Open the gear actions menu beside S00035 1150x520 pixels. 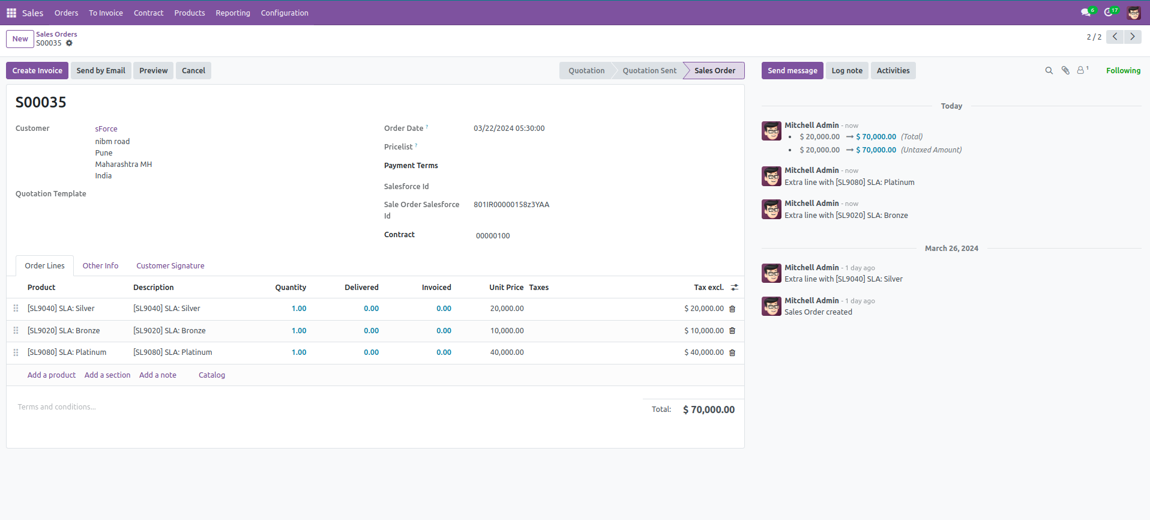[x=69, y=43]
